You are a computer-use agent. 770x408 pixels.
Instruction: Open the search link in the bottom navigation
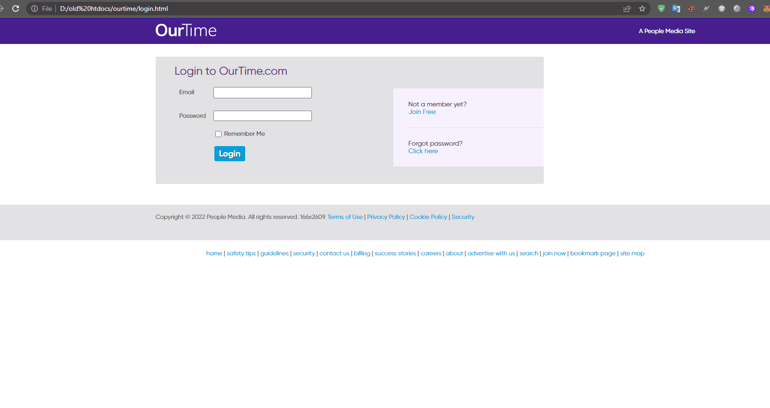click(529, 253)
